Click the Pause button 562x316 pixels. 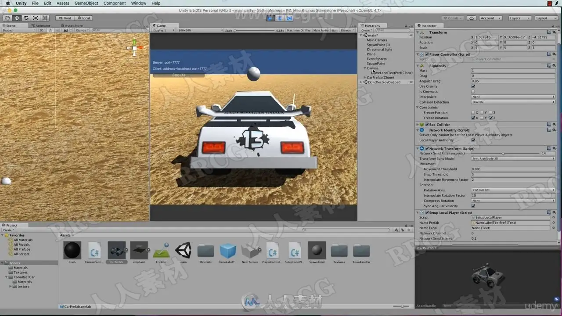pos(280,18)
